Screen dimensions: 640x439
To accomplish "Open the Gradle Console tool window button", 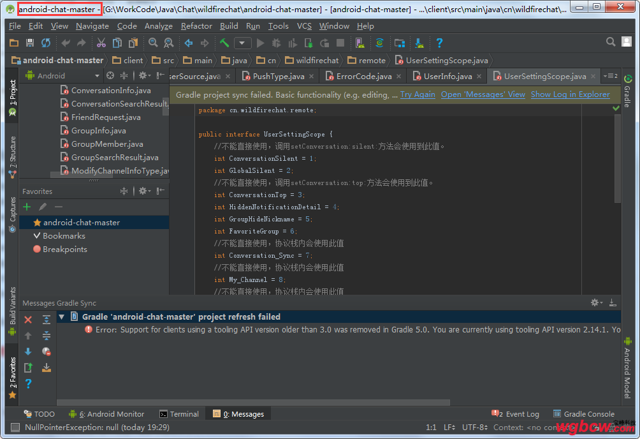I will tap(584, 414).
